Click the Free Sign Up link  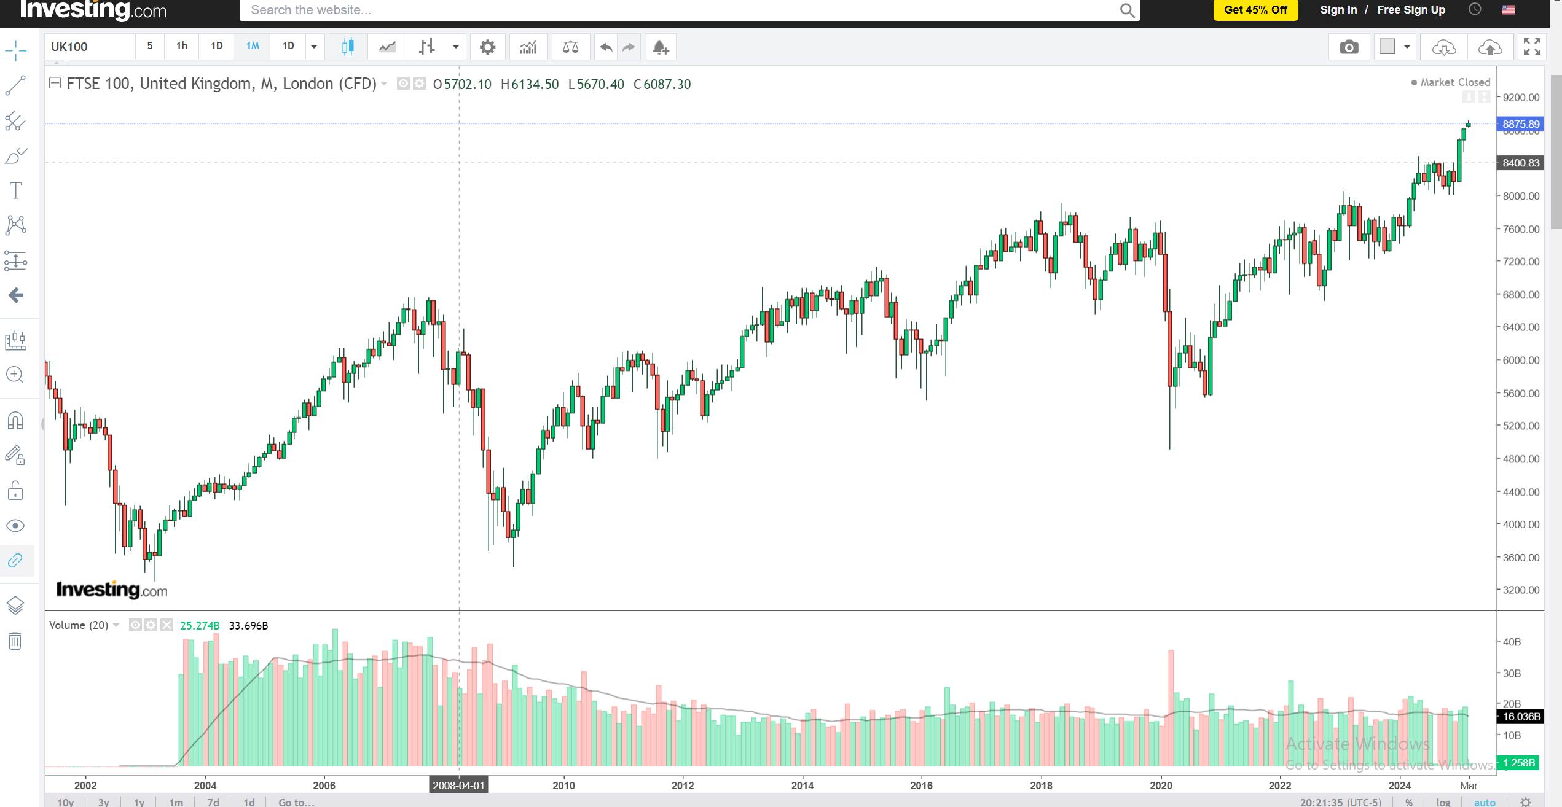[1411, 10]
